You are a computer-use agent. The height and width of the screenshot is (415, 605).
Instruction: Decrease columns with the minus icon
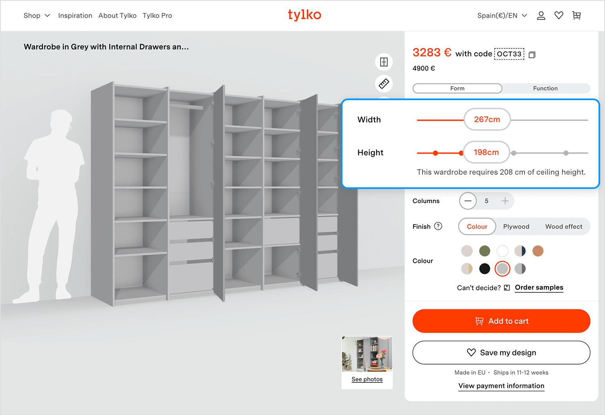[x=468, y=201]
